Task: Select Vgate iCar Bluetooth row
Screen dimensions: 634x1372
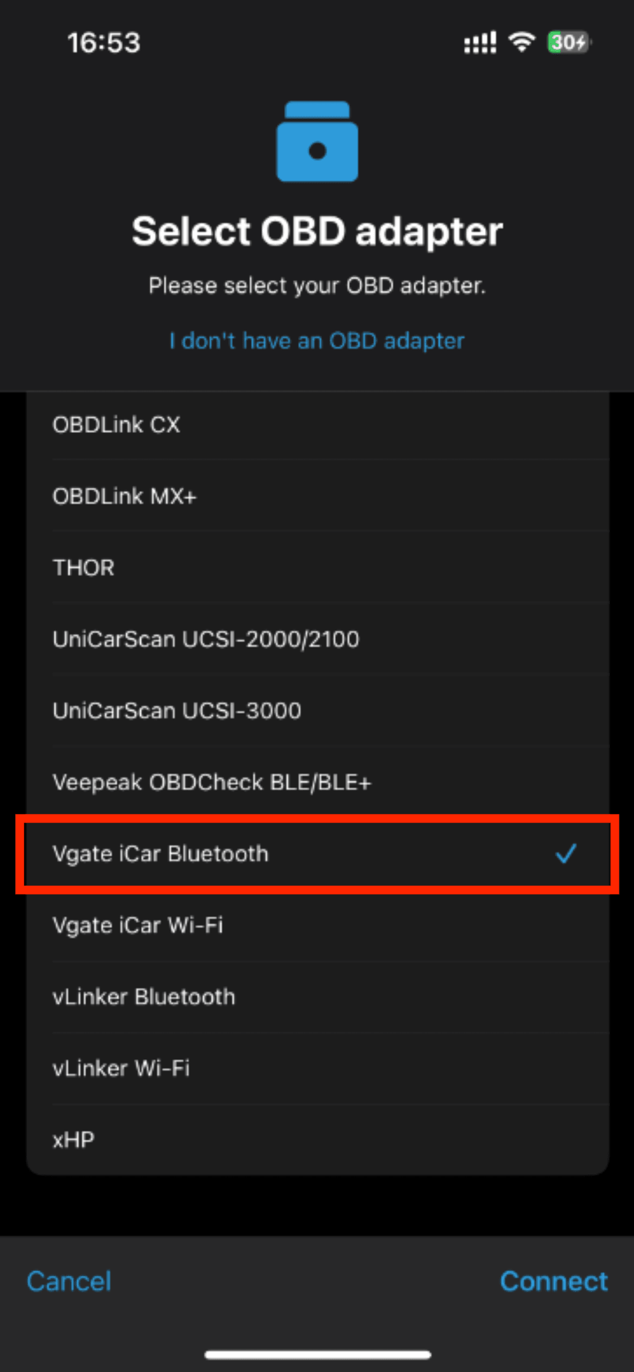Action: coord(318,853)
